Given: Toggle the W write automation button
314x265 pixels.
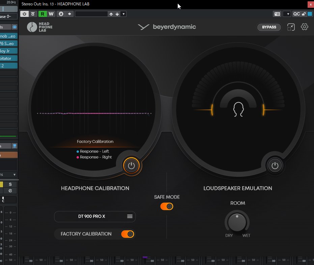Looking at the screenshot, I should [51, 14].
